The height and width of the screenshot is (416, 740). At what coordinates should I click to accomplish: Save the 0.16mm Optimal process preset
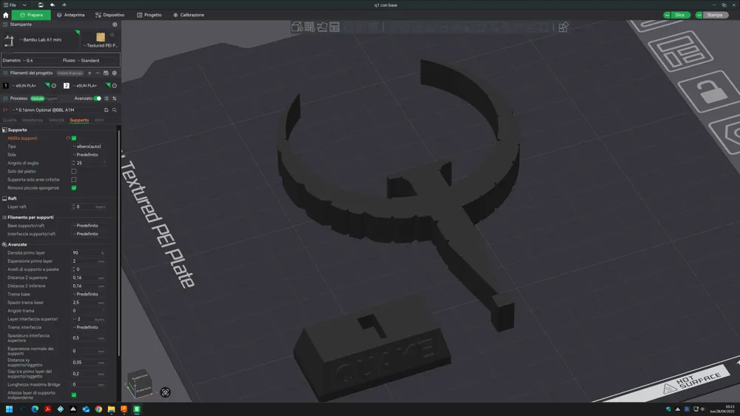click(x=106, y=110)
